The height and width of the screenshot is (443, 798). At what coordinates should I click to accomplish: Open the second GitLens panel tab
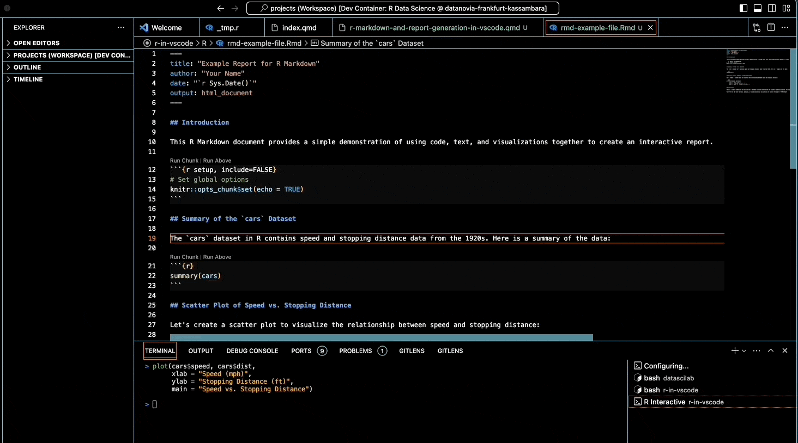coord(450,351)
